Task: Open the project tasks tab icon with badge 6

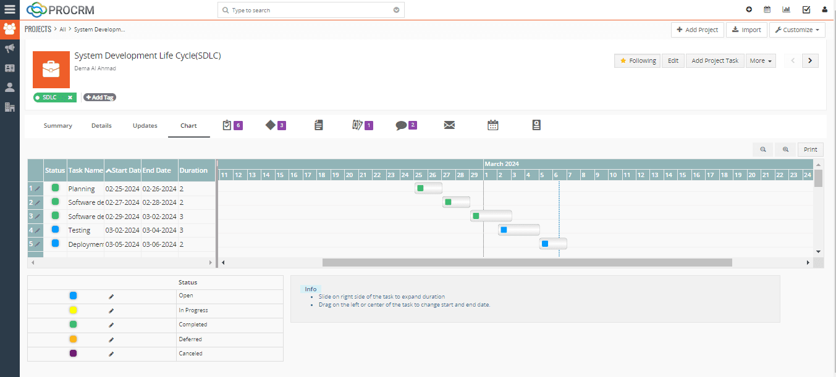Action: pyautogui.click(x=227, y=125)
